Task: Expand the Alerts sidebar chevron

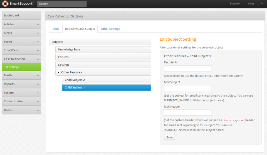Action: click(x=38, y=33)
